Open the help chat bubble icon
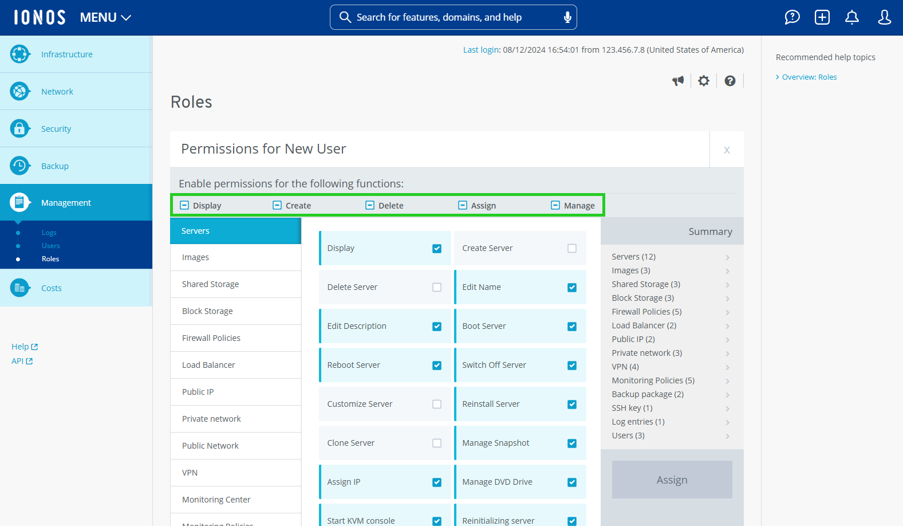This screenshot has height=526, width=903. pos(792,17)
